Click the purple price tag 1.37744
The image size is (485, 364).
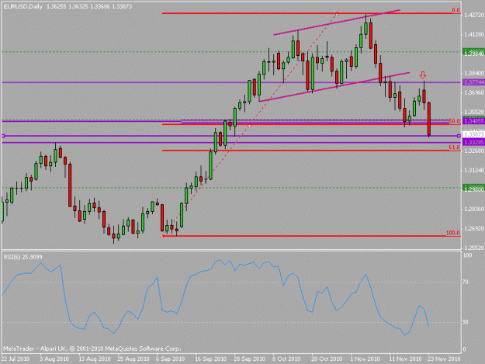[x=473, y=82]
